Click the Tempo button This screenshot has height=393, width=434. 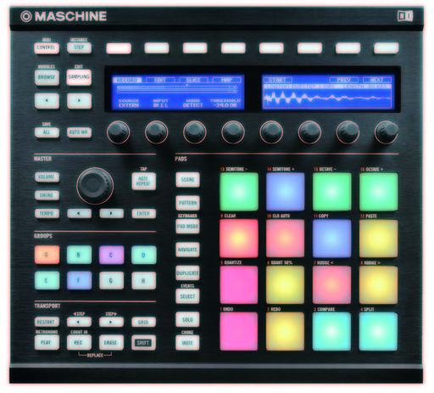[x=47, y=213]
